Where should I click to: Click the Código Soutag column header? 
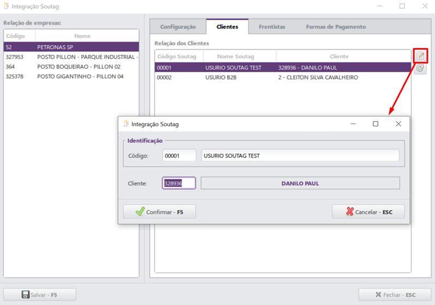(179, 56)
